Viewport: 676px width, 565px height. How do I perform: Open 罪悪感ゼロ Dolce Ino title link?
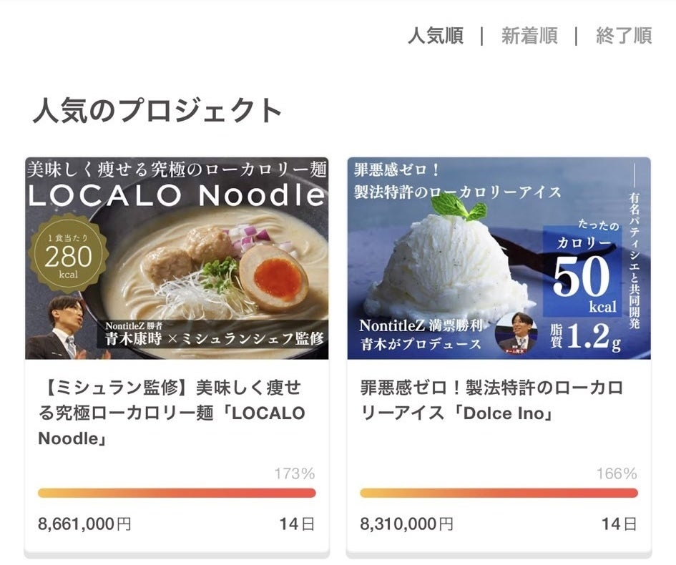point(491,401)
